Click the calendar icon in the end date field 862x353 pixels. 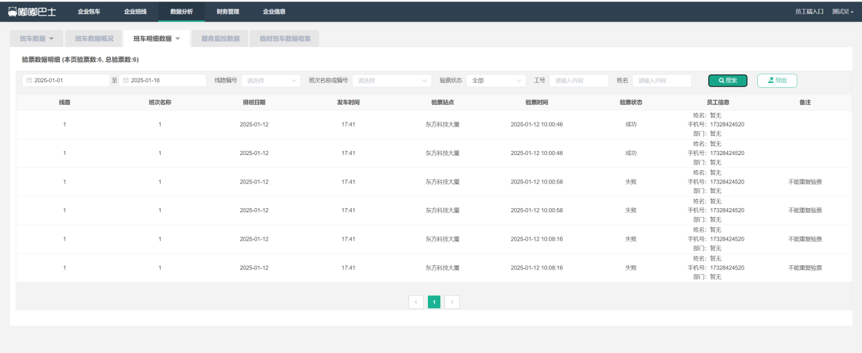click(126, 80)
